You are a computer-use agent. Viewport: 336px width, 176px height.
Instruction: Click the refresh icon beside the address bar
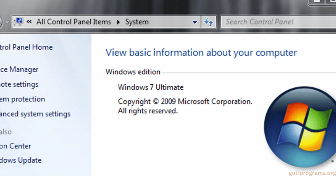click(209, 22)
